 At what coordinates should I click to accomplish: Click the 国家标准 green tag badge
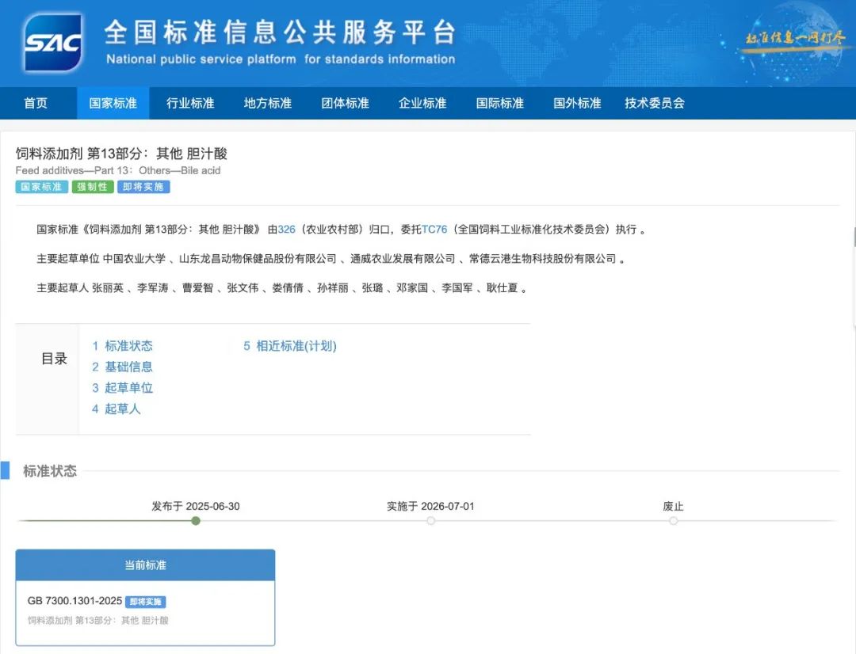41,187
